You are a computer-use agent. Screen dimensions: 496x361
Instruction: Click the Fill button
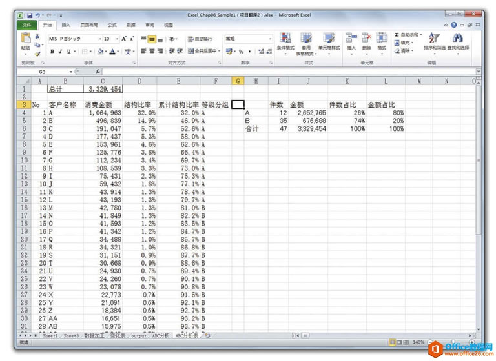click(404, 43)
